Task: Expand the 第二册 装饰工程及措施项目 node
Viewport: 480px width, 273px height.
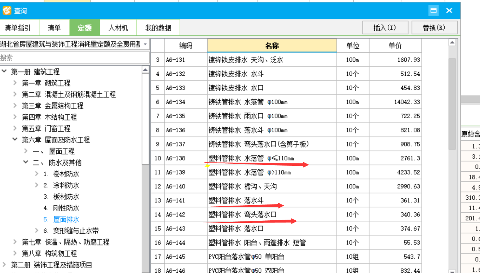Action: click(x=4, y=265)
